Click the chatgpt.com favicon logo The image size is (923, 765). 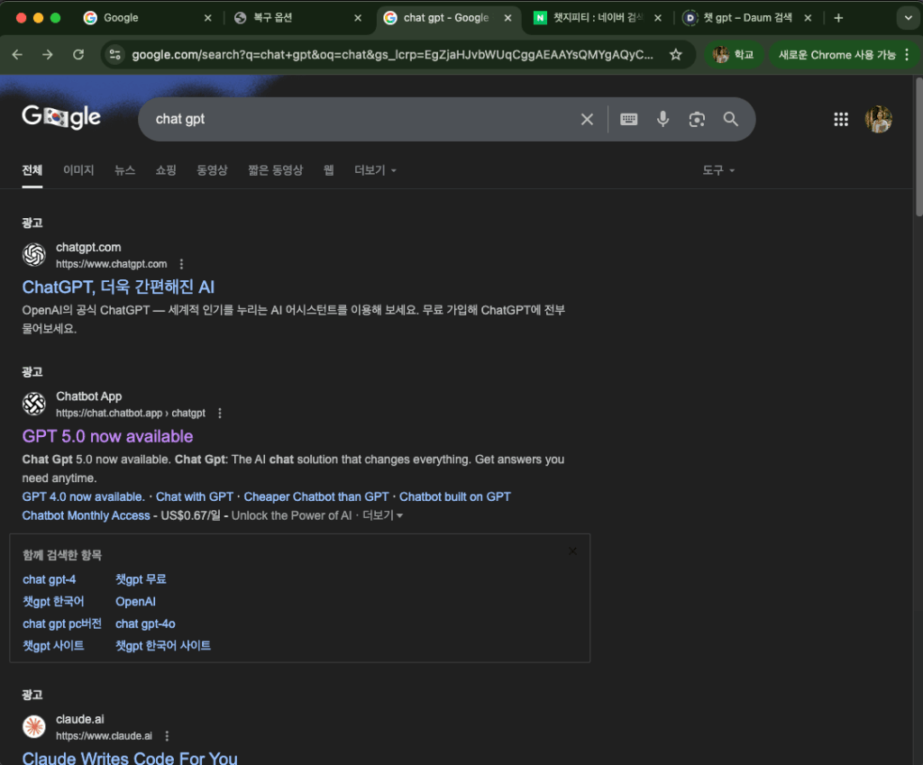(34, 255)
